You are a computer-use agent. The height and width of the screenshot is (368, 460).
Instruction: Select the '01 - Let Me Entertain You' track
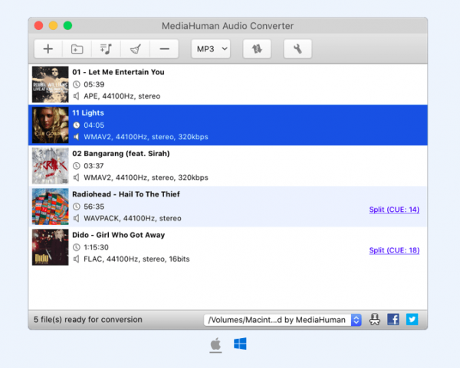pyautogui.click(x=228, y=84)
